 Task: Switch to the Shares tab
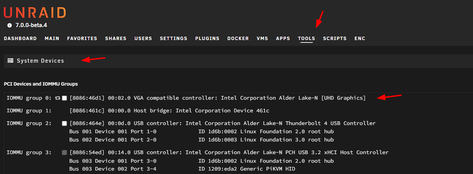click(115, 39)
